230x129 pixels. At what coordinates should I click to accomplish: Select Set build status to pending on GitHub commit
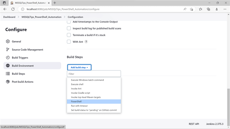(94, 110)
